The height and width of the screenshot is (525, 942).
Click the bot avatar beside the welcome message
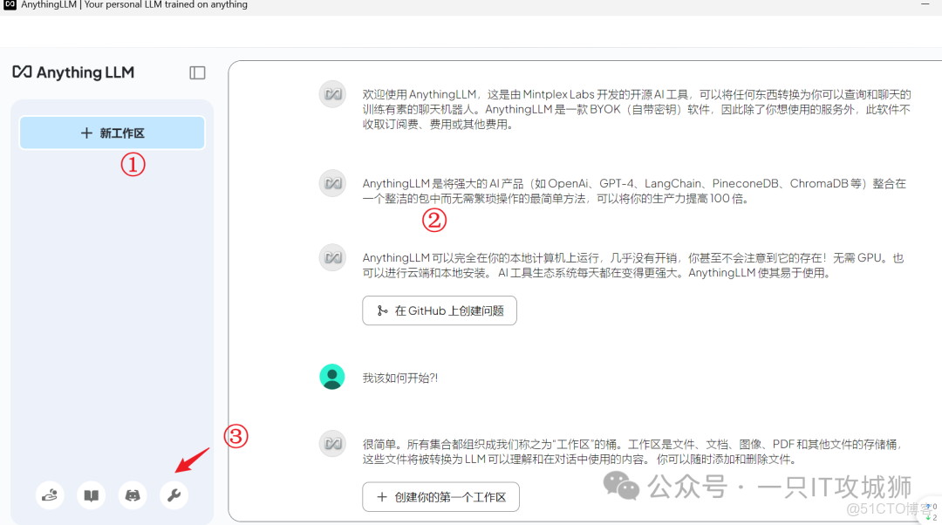[332, 94]
